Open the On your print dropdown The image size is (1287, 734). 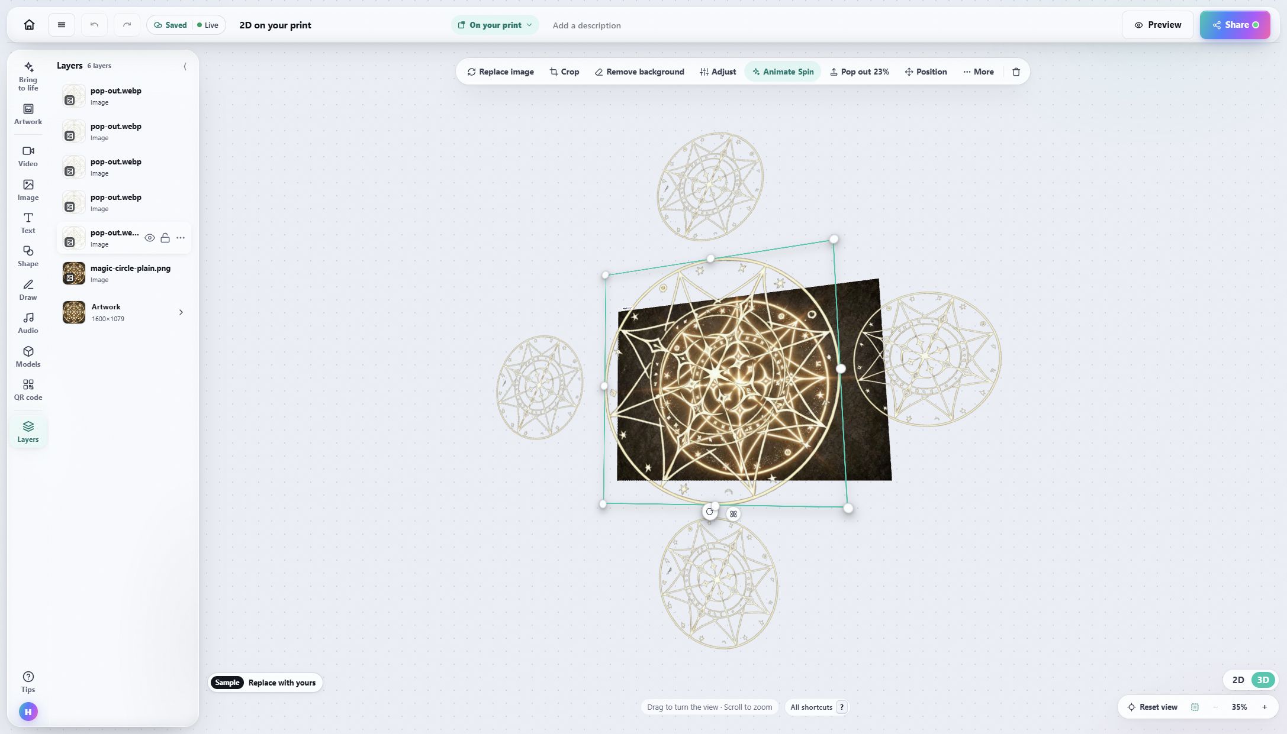click(495, 25)
